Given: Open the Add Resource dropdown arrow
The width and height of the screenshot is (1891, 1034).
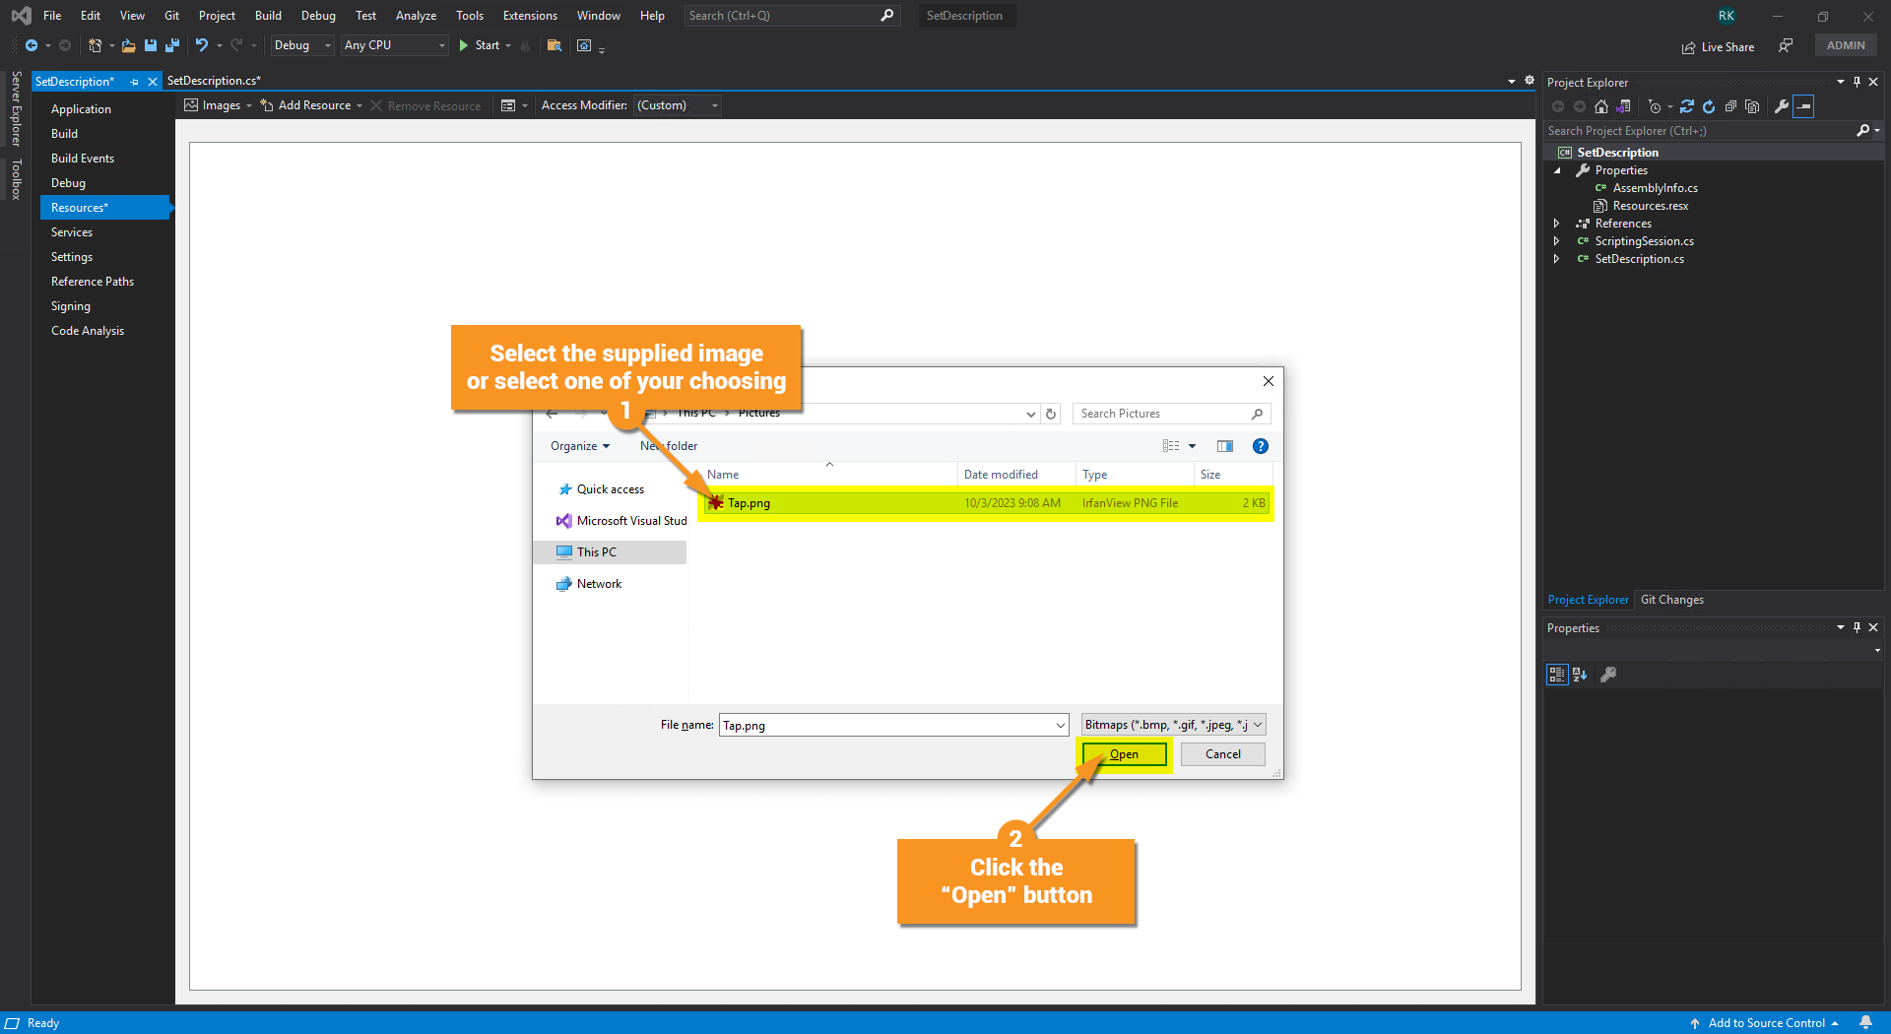Looking at the screenshot, I should click(359, 105).
